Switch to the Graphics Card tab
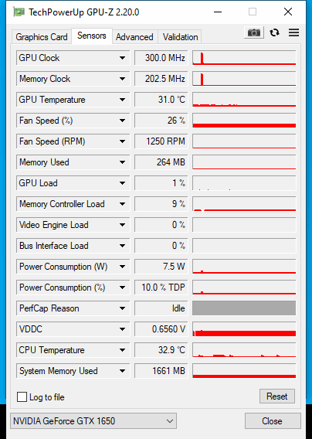This screenshot has width=312, height=439. tap(42, 37)
